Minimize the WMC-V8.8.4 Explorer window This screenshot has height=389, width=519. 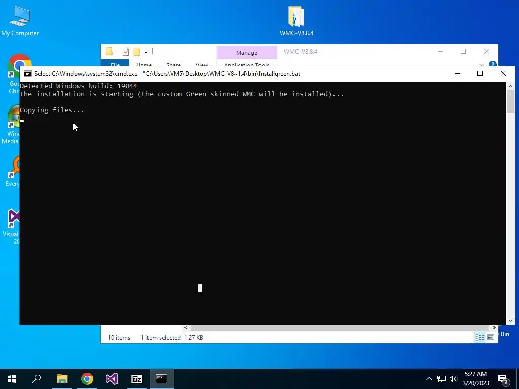tap(440, 51)
